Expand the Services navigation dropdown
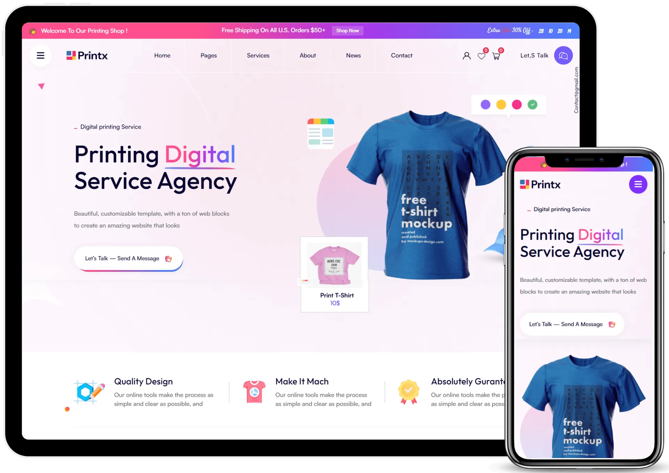Screen dimensions: 669x473 point(258,55)
